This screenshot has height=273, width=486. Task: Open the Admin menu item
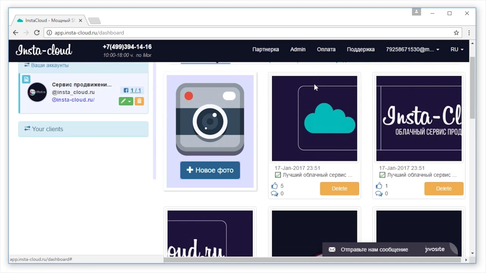[x=298, y=49]
